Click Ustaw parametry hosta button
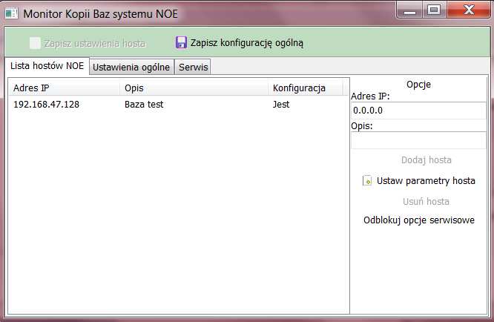Viewport: 494px width, 322px height. pyautogui.click(x=418, y=181)
